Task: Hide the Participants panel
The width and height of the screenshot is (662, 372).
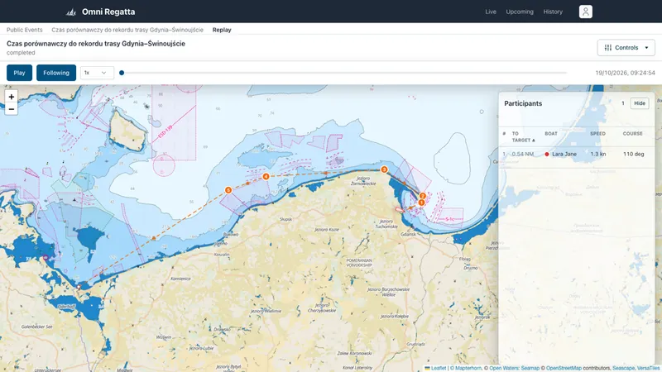Action: pos(639,103)
